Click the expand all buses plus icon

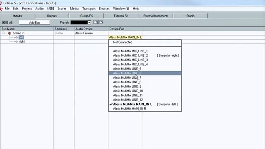[4, 22]
